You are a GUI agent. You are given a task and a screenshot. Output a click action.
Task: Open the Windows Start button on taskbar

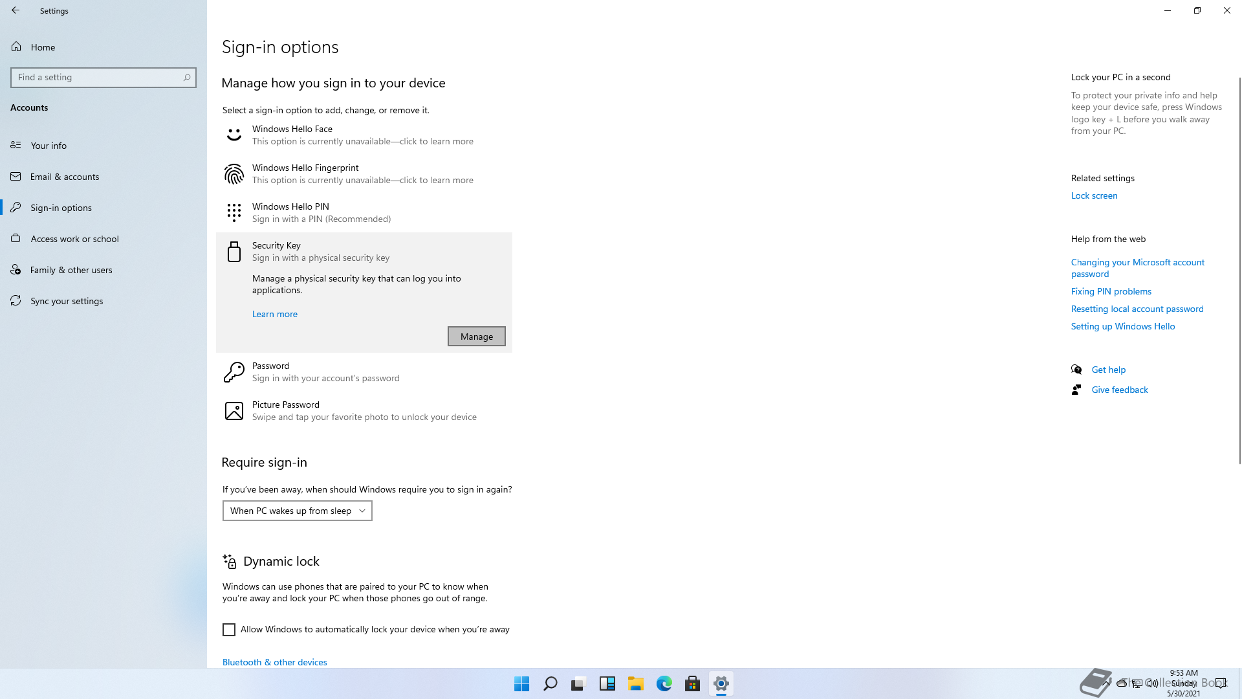point(521,683)
